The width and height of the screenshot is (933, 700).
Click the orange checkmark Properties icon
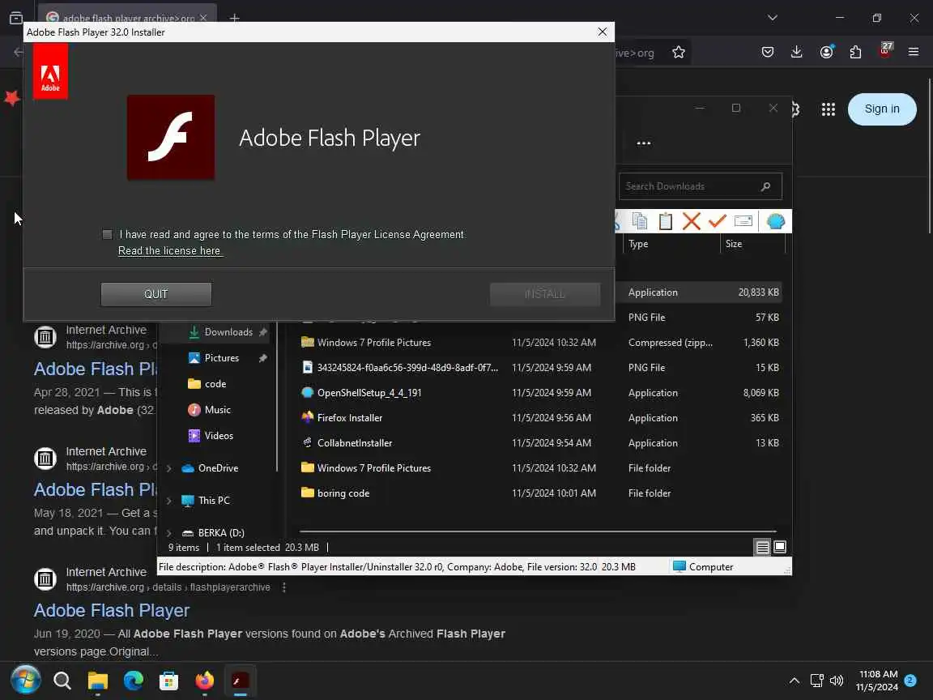(717, 221)
